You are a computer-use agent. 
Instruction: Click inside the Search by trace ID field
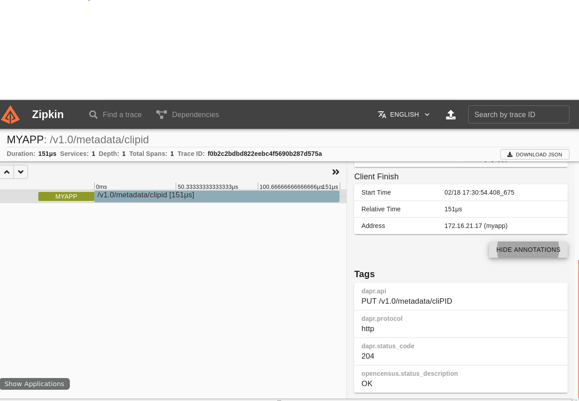click(519, 114)
